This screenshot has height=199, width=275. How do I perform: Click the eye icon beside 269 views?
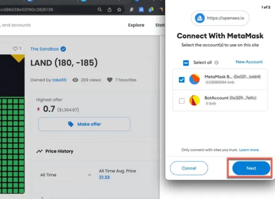point(75,80)
